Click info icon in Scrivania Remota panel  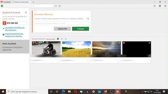pos(88,19)
